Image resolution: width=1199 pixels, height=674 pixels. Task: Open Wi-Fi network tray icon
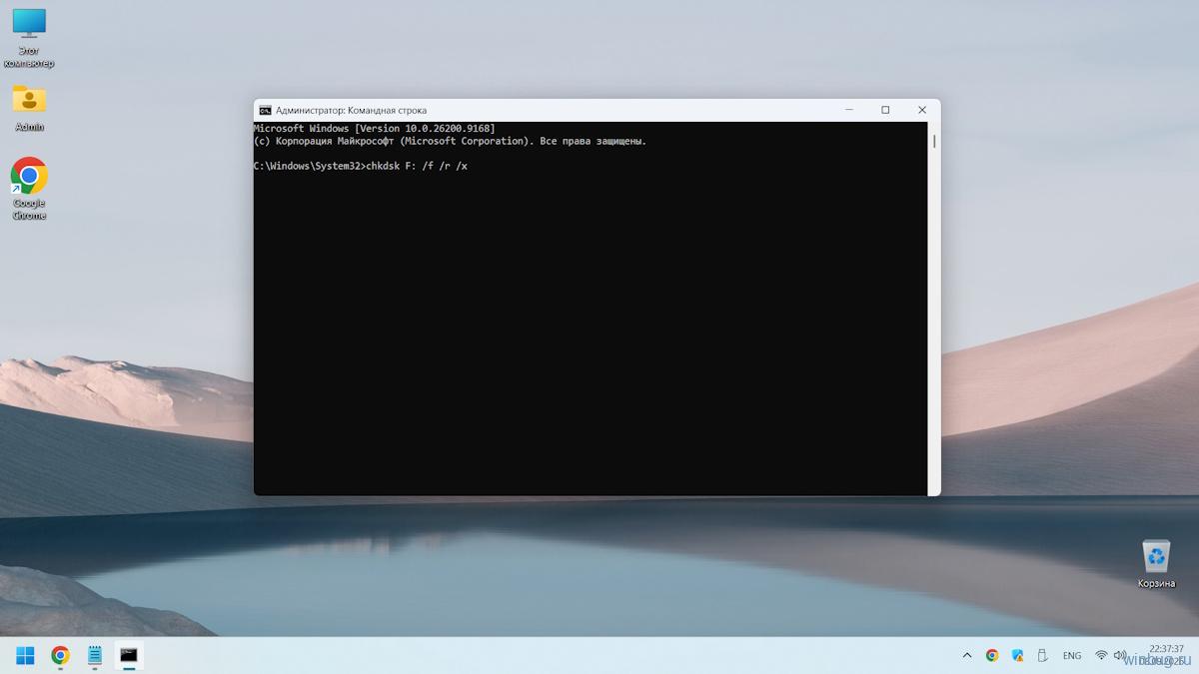coord(1101,656)
